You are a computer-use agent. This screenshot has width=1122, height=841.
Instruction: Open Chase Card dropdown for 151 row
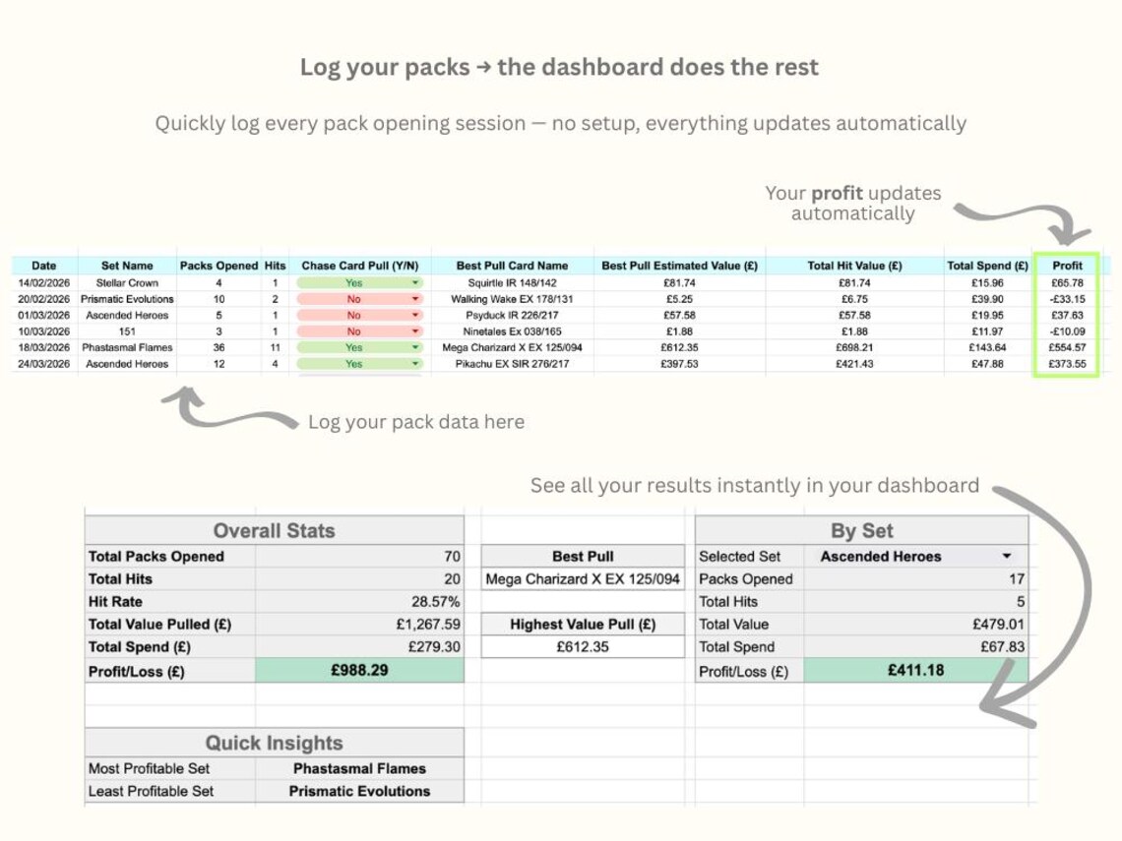point(415,331)
